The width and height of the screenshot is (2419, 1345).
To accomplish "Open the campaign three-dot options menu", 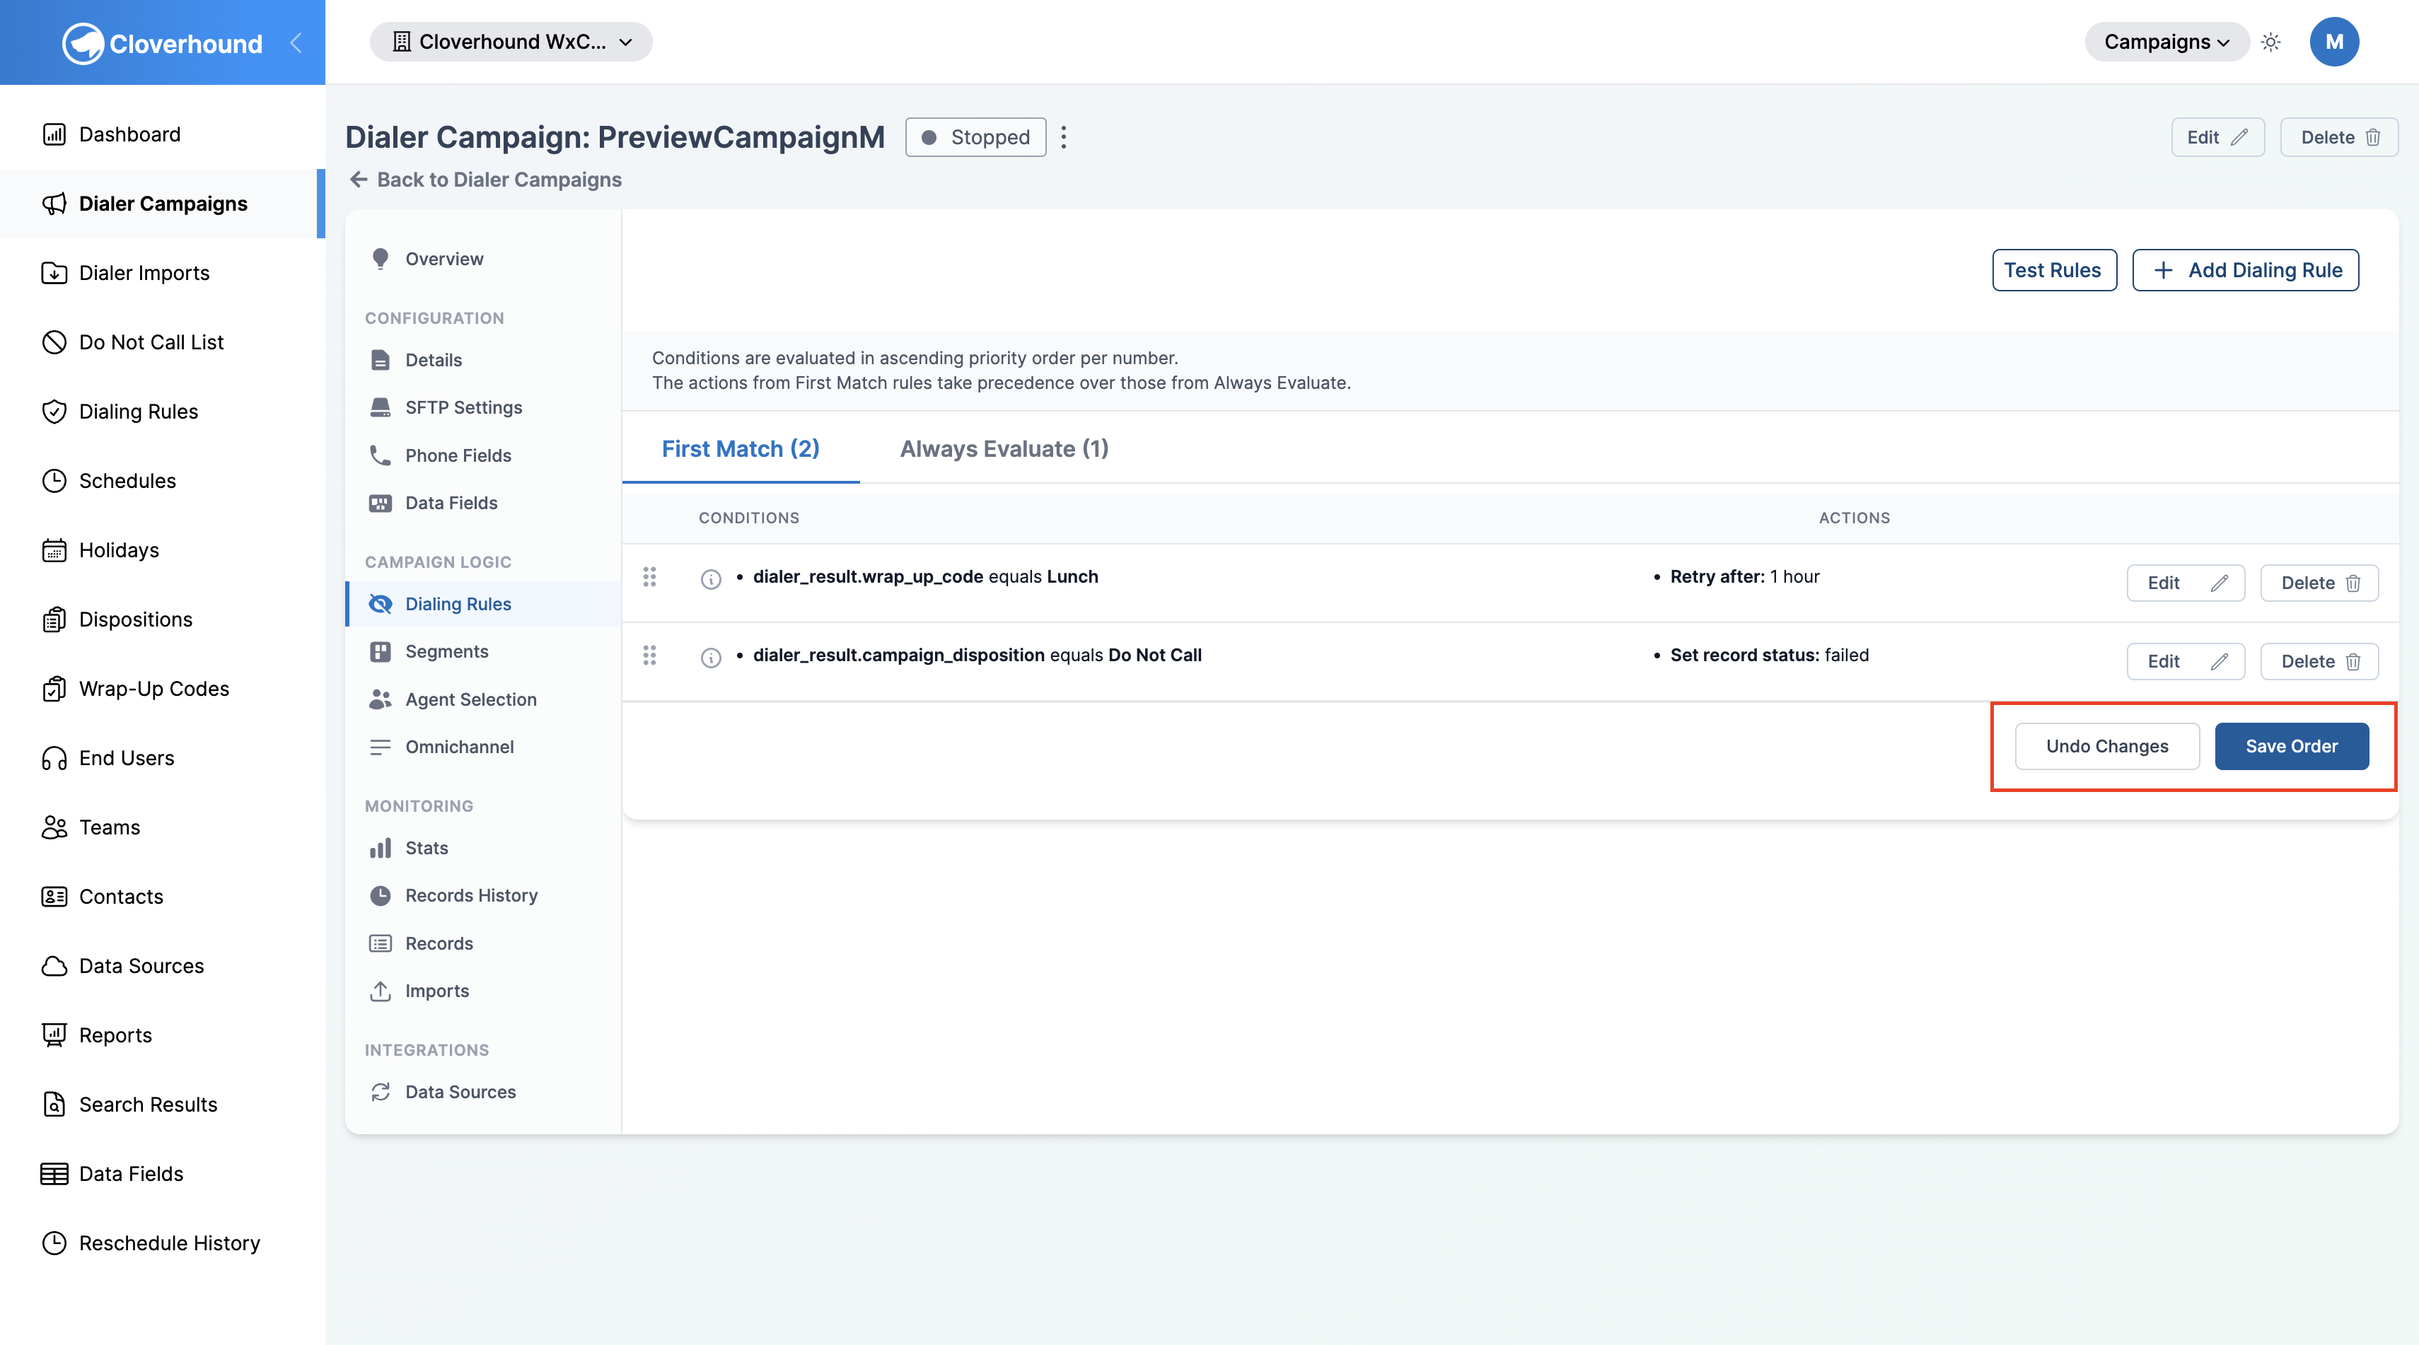I will coord(1064,137).
